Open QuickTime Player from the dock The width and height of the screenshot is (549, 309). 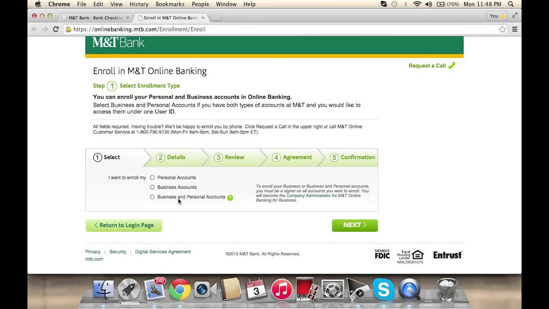[x=409, y=290]
